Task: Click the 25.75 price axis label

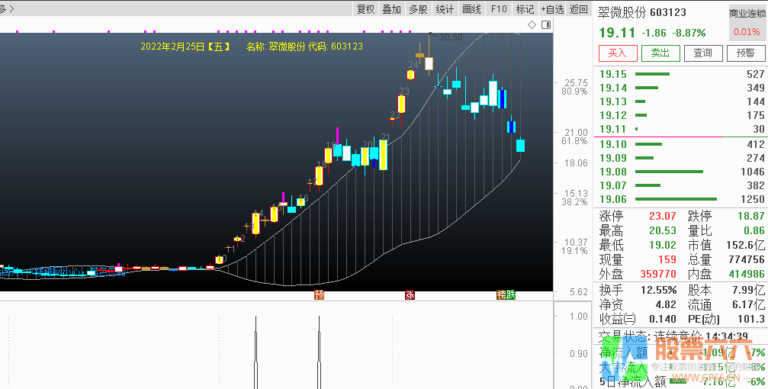Action: click(576, 83)
